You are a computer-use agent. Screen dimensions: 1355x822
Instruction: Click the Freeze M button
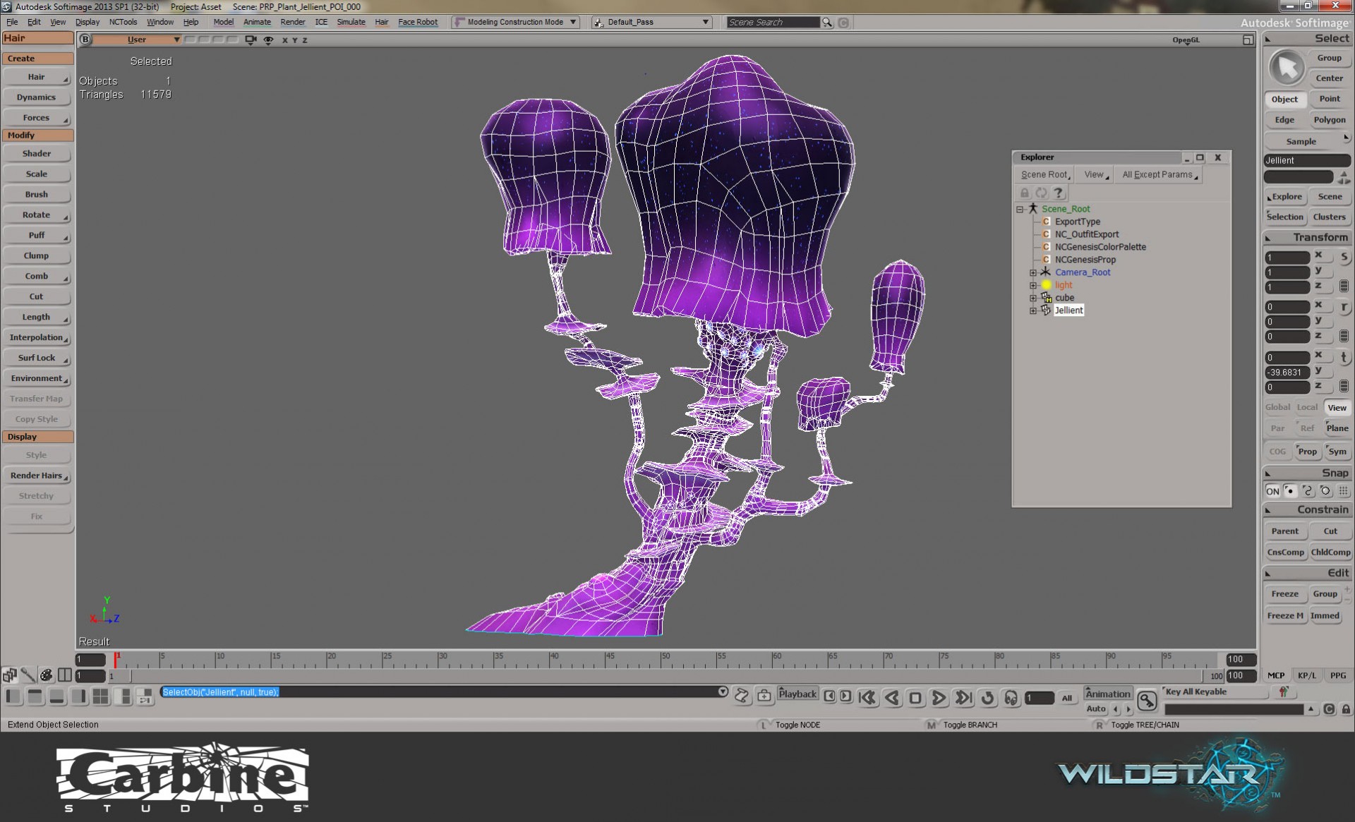(x=1284, y=615)
